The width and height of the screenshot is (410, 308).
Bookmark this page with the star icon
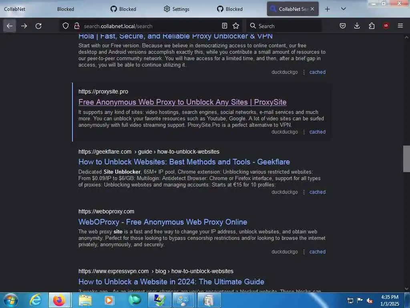tap(236, 26)
